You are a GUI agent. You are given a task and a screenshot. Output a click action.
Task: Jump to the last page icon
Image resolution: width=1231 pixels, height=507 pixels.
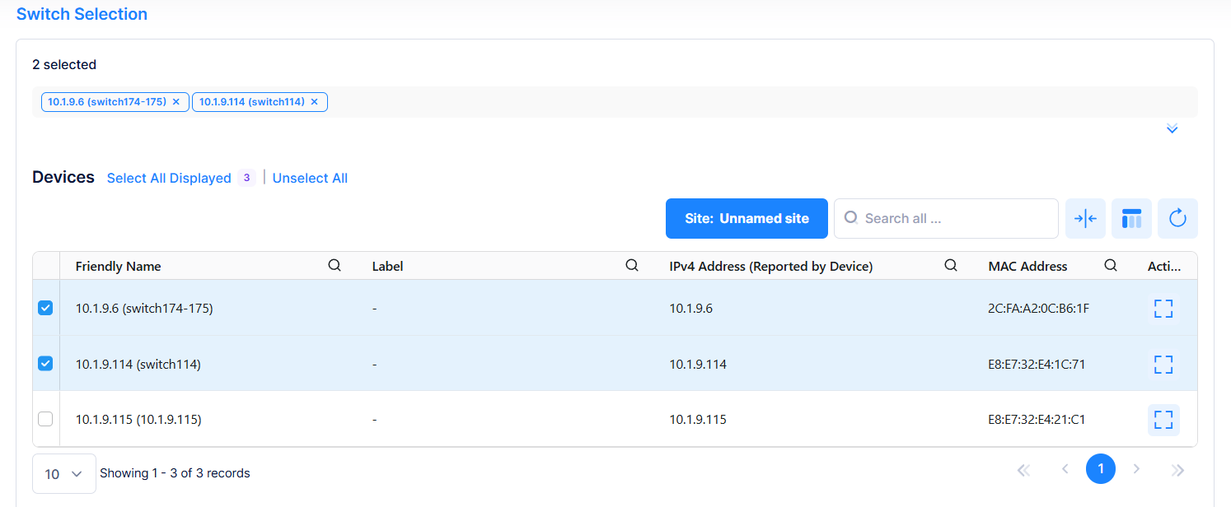coord(1177,468)
